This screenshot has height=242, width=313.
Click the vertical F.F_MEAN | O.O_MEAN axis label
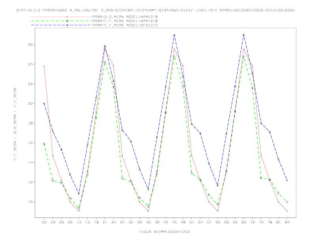tap(15, 124)
